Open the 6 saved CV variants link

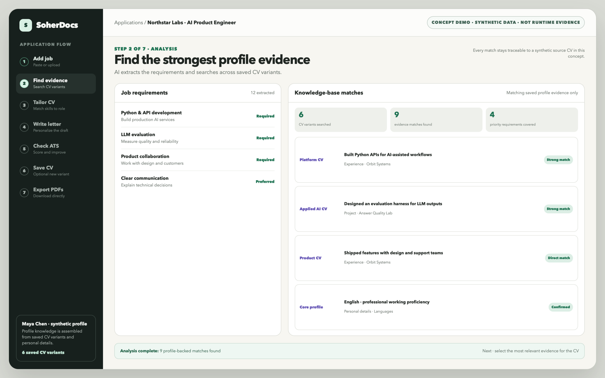43,353
